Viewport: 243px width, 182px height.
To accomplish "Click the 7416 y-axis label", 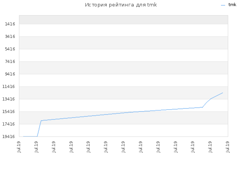I will tap(10, 61).
